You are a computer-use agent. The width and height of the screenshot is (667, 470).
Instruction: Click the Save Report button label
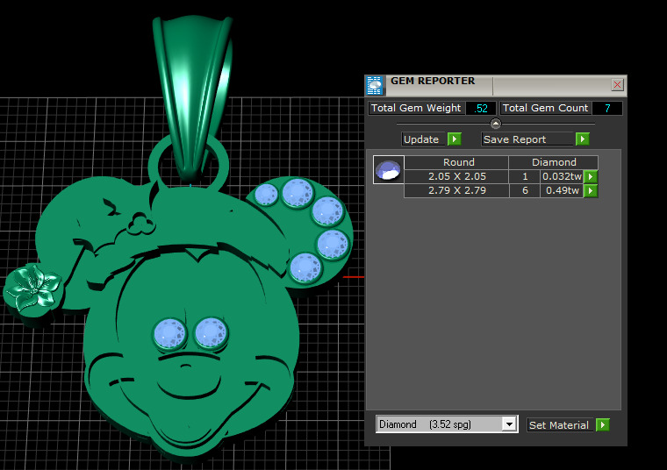click(527, 139)
